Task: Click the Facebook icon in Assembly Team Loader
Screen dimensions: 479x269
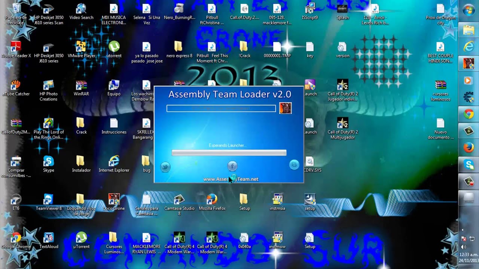Action: tap(232, 166)
